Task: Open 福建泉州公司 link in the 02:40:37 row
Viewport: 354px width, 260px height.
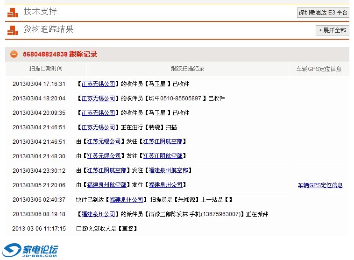Action: [126, 199]
